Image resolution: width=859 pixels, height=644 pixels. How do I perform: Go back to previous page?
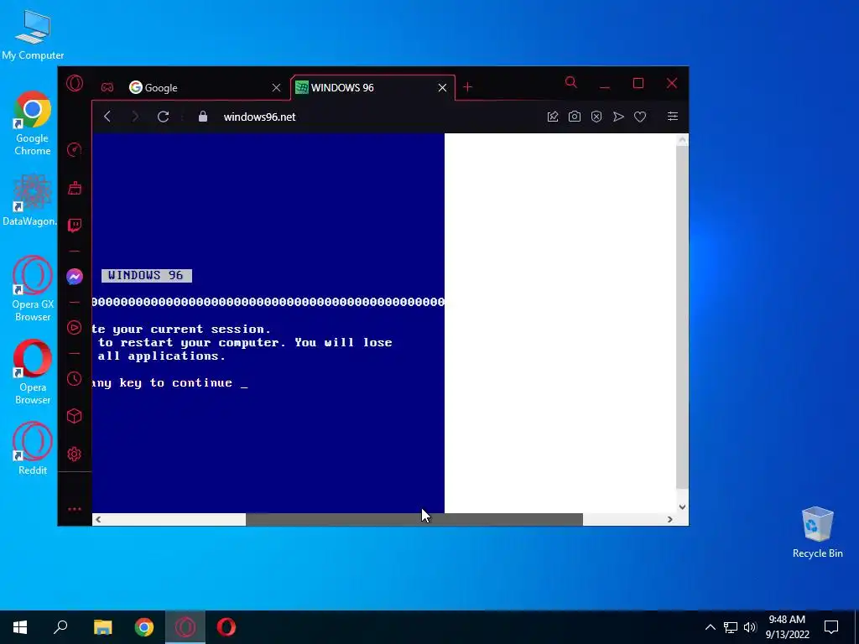point(107,117)
